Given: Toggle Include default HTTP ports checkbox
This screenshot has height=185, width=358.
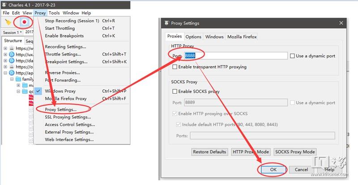Looking at the screenshot, I should 178,124.
